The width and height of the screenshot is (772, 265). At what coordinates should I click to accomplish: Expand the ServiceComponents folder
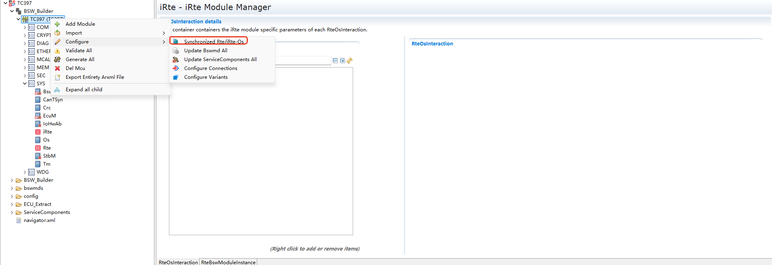12,212
